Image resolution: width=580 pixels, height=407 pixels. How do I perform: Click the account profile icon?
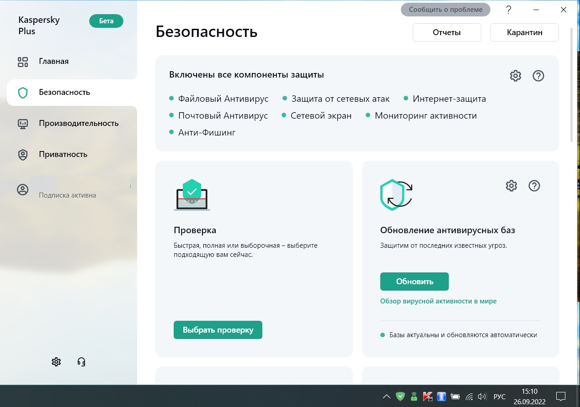(x=23, y=190)
